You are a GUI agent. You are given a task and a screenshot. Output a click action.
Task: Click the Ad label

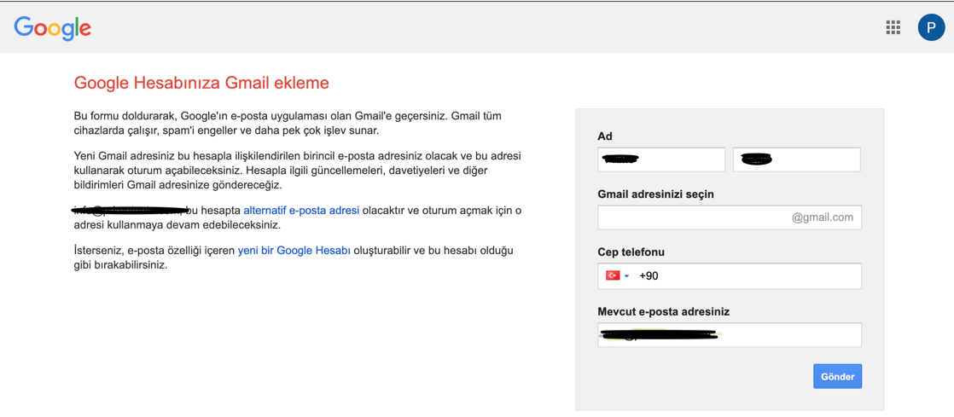point(605,136)
